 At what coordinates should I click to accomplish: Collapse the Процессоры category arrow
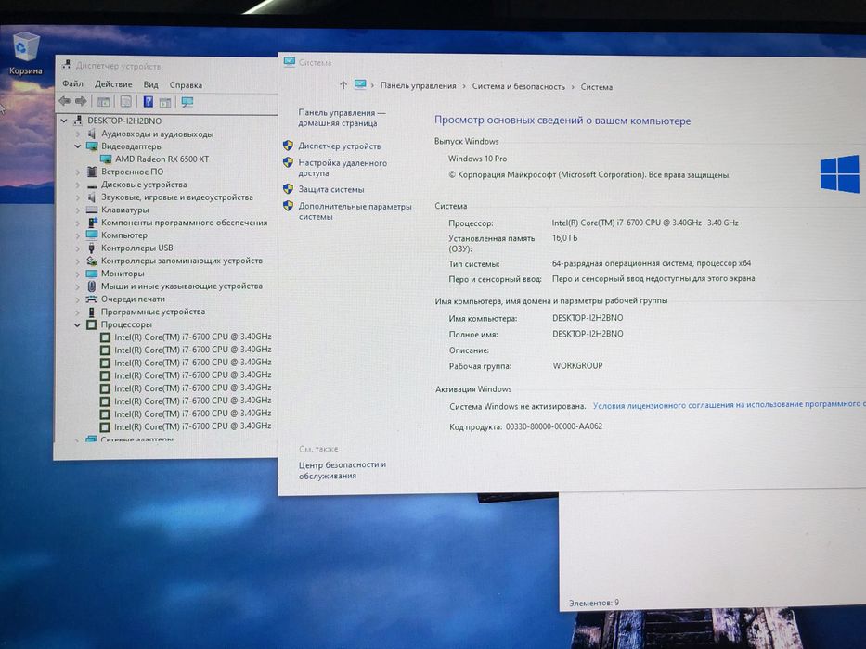click(x=77, y=324)
